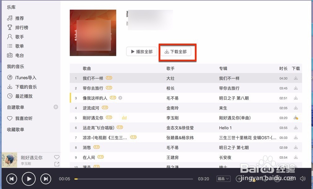Toggle download for 刚好遇见你 track

296,118
